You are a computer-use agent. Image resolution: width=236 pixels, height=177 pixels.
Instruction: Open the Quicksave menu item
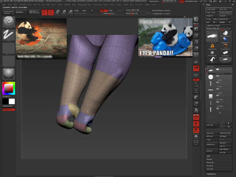(155, 2)
